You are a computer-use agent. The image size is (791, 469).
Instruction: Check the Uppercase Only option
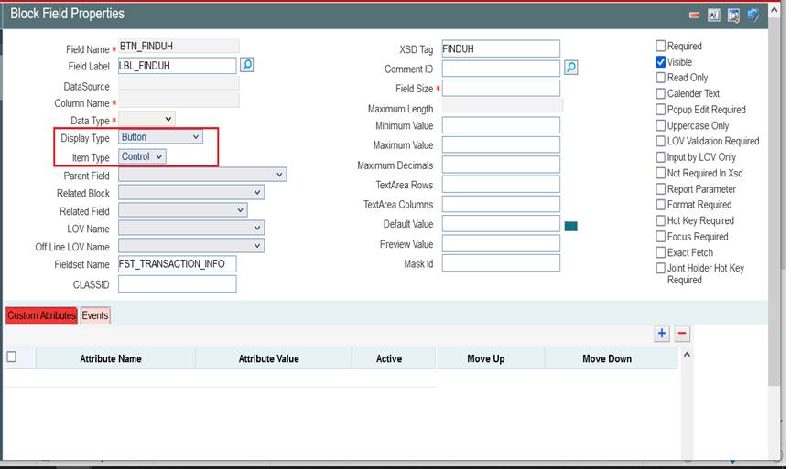pos(660,125)
